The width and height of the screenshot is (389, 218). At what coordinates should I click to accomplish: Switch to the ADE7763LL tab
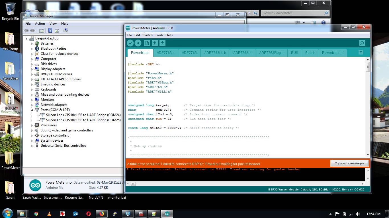click(x=243, y=53)
